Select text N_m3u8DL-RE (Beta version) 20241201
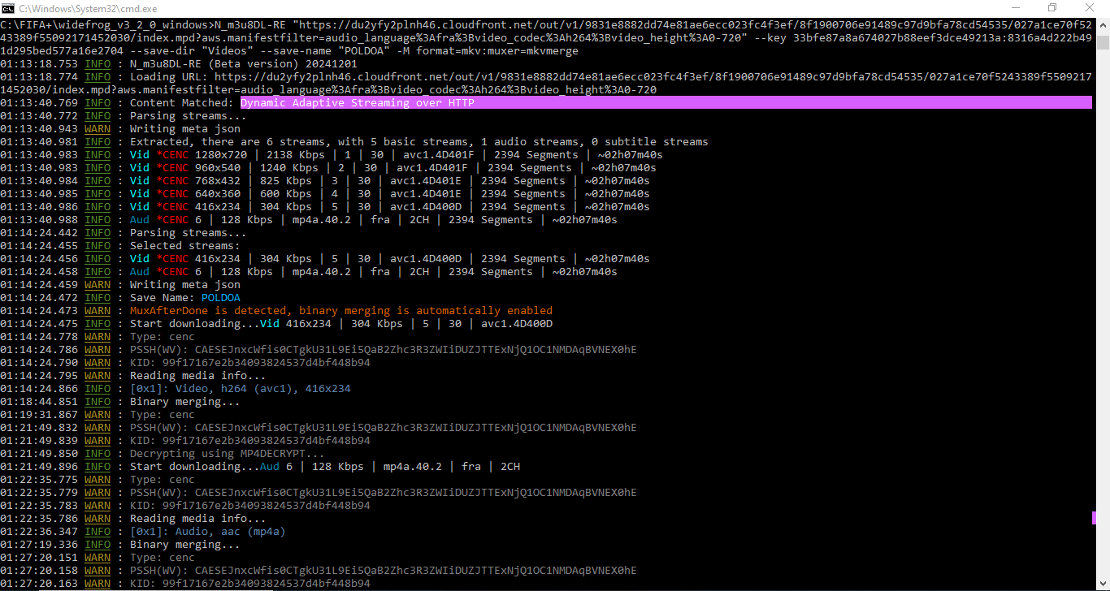This screenshot has height=591, width=1110. (x=244, y=63)
